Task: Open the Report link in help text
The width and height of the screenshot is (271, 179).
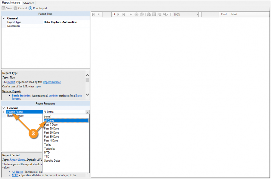Action: 11,82
